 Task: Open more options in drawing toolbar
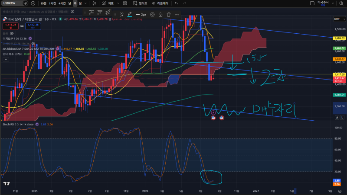(x=177, y=15)
